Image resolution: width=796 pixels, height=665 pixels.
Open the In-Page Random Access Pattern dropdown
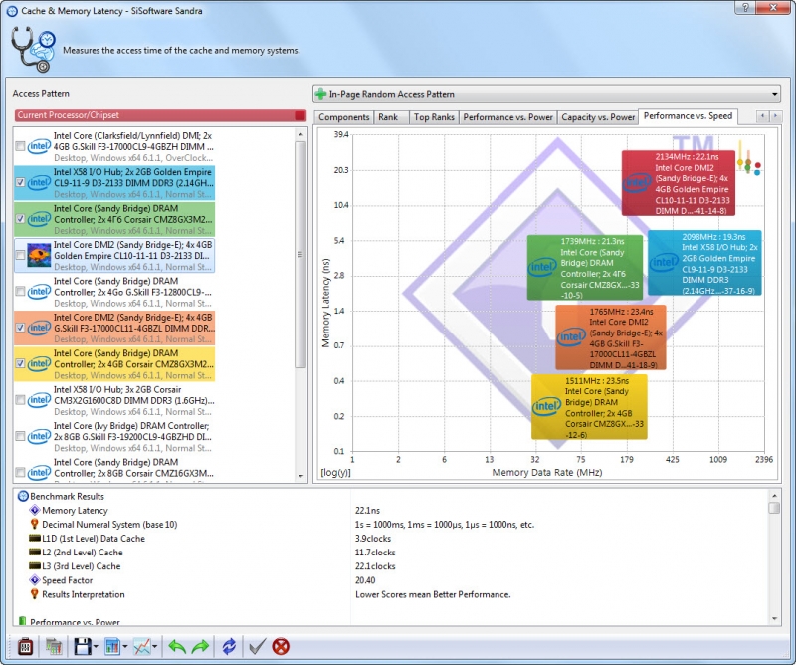point(546,94)
